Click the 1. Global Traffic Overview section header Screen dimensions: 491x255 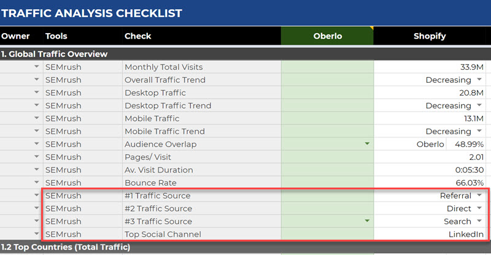tap(55, 54)
